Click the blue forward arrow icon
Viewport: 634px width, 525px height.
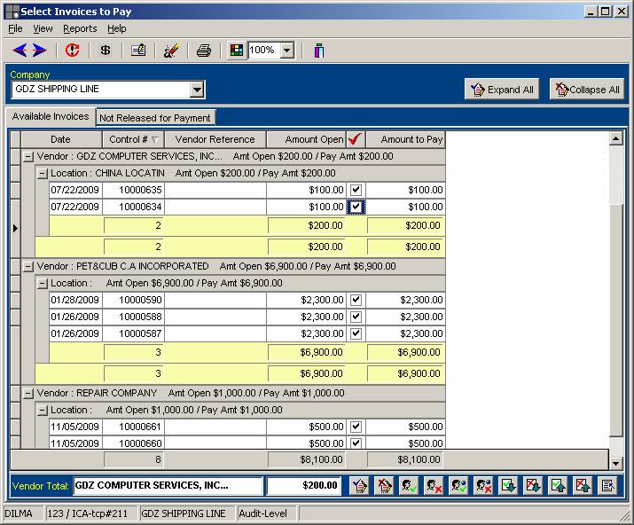[40, 51]
